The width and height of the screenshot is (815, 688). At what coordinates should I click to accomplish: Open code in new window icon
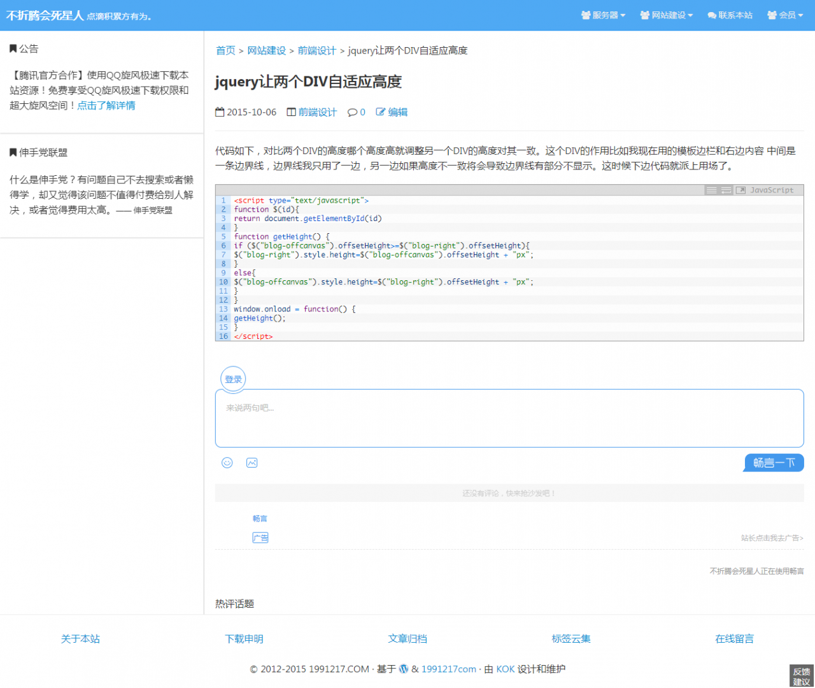[x=741, y=190]
